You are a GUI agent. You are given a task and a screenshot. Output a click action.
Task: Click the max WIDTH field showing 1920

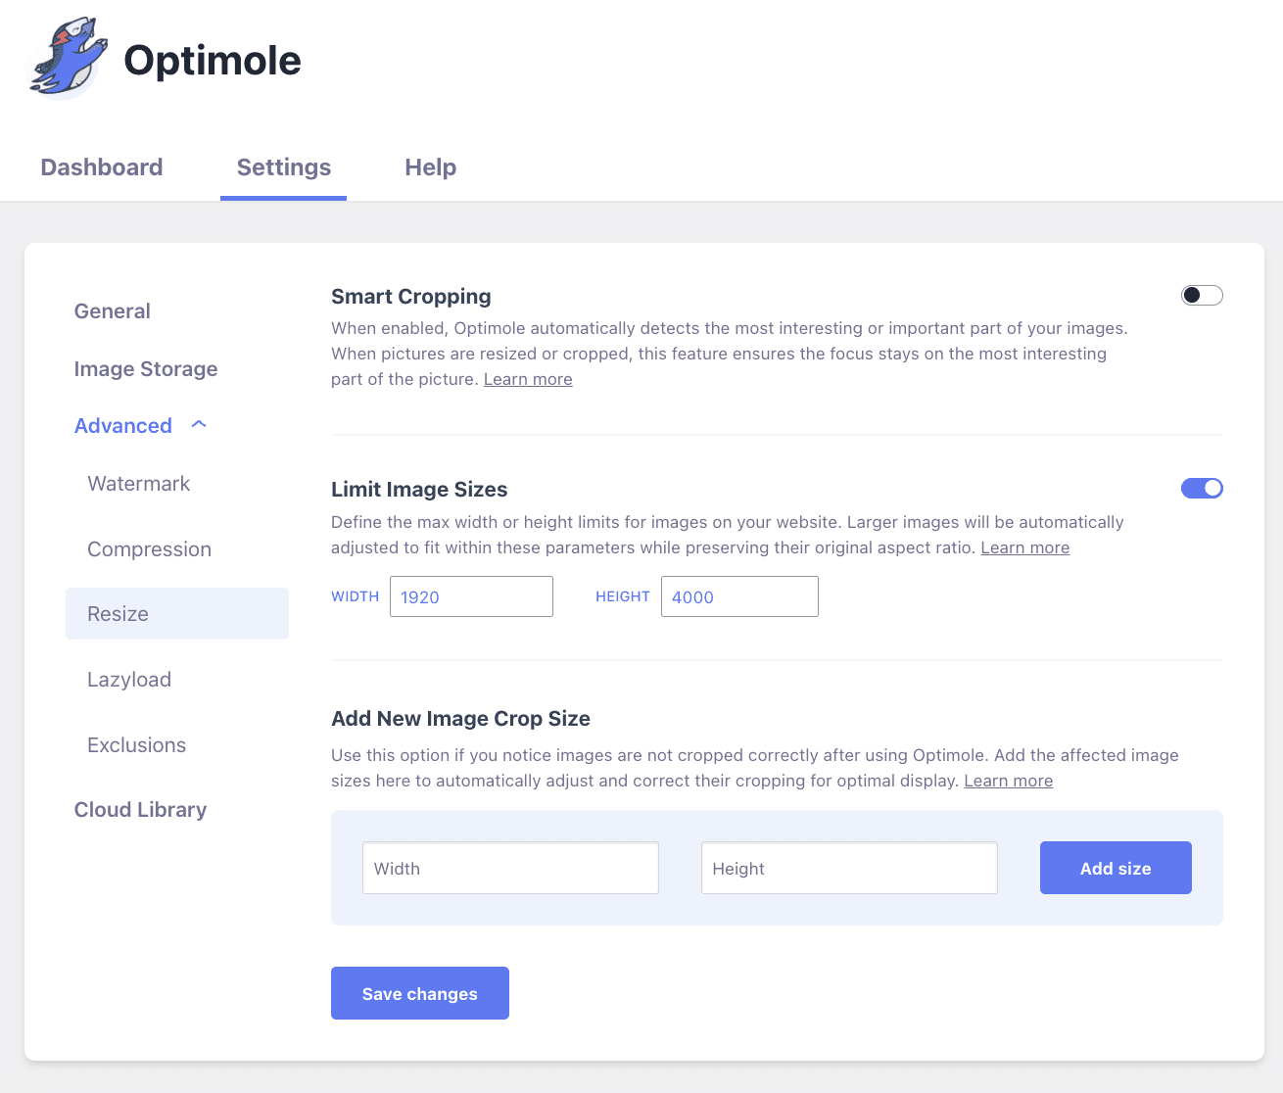point(471,596)
